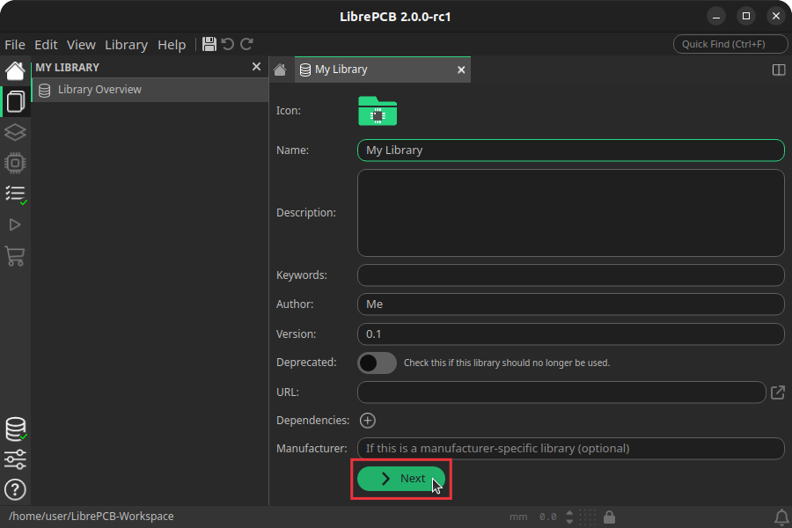Open the notifications bell icon
792x528 pixels.
point(781,517)
